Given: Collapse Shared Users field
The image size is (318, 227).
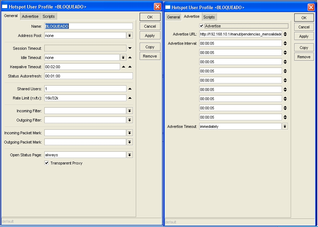Looking at the screenshot, I should click(x=130, y=89).
